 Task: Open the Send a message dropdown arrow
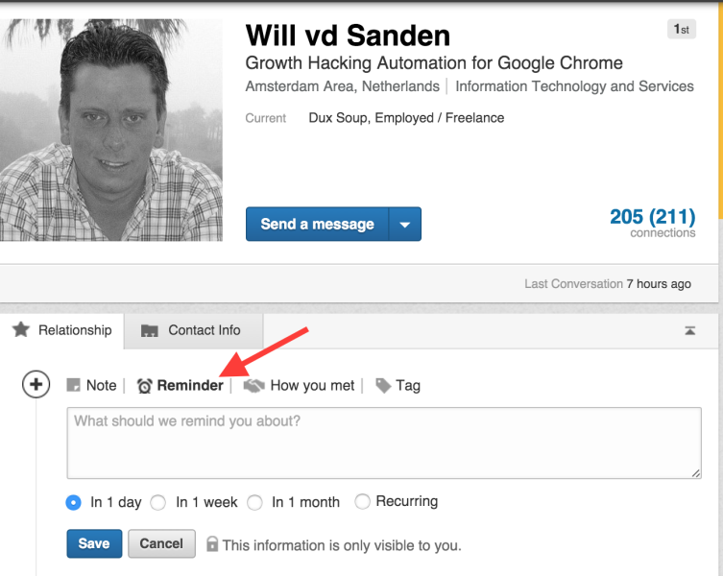(405, 224)
